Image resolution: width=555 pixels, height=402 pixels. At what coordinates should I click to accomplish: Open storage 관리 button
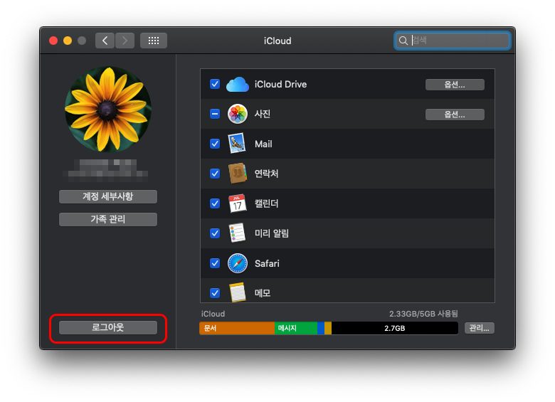(480, 328)
